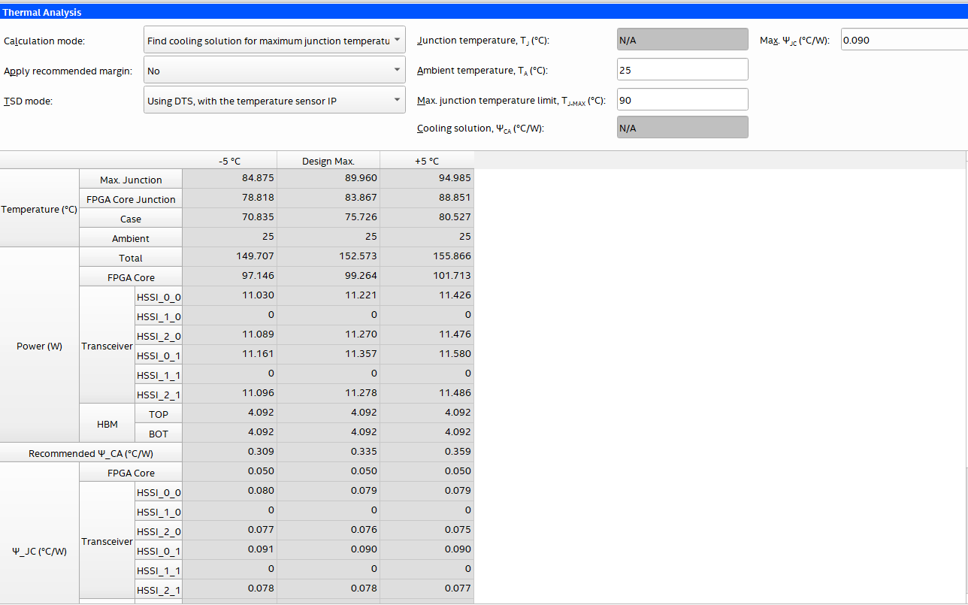The width and height of the screenshot is (968, 605).
Task: Click the Max Ψ_JC input field
Action: 903,41
